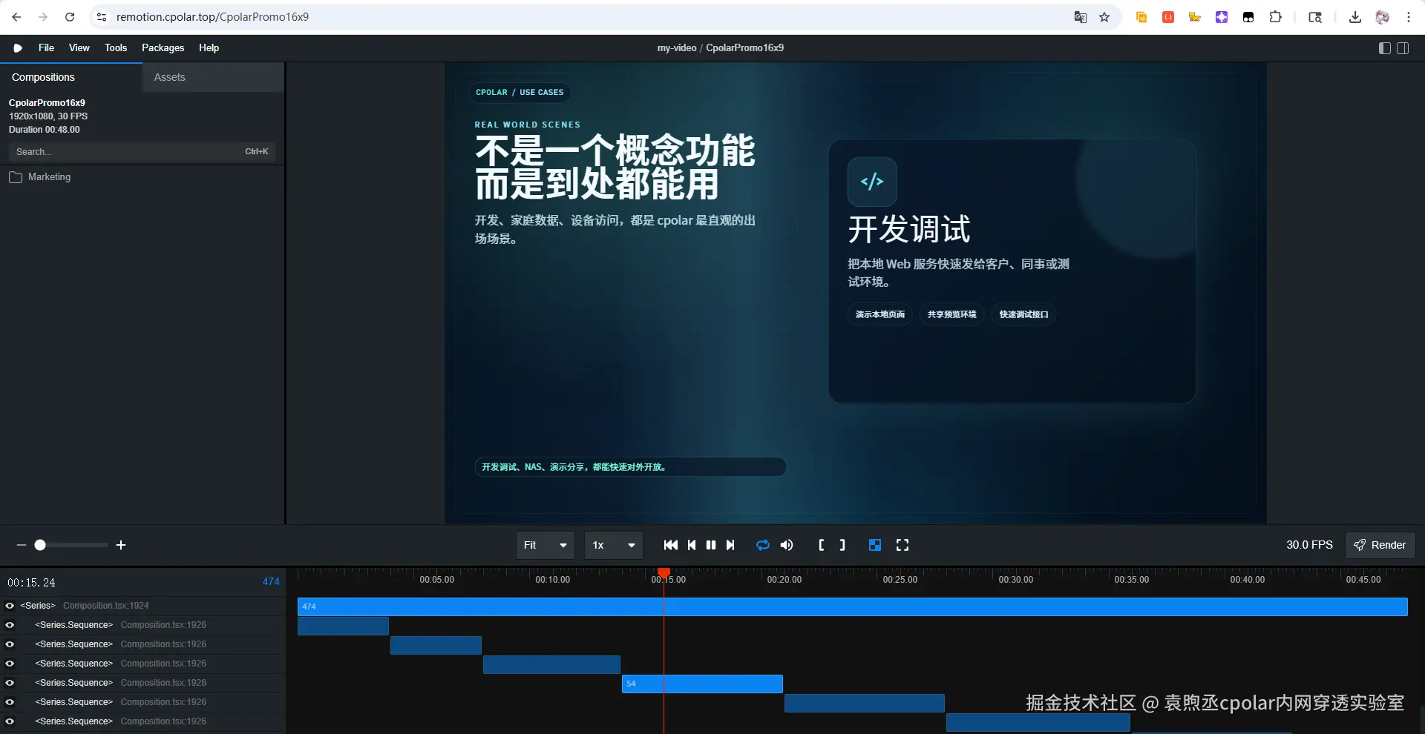Click the purple sparkle extension icon
This screenshot has height=734, width=1425.
pyautogui.click(x=1222, y=17)
